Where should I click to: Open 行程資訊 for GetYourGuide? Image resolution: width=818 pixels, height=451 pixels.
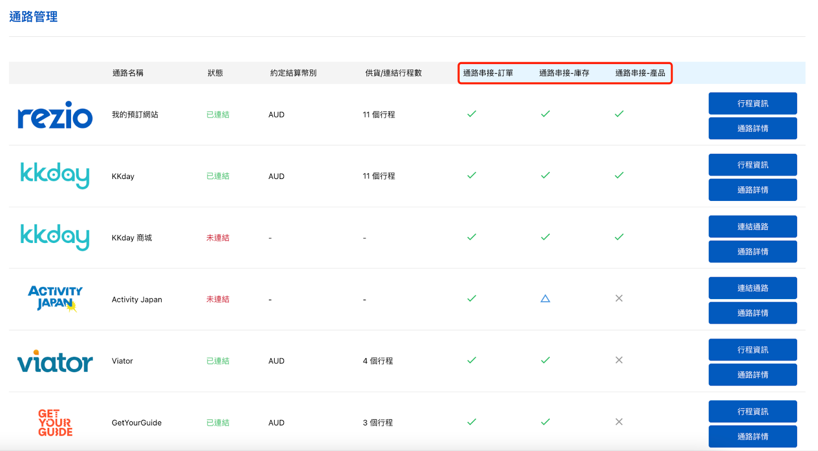(x=753, y=412)
